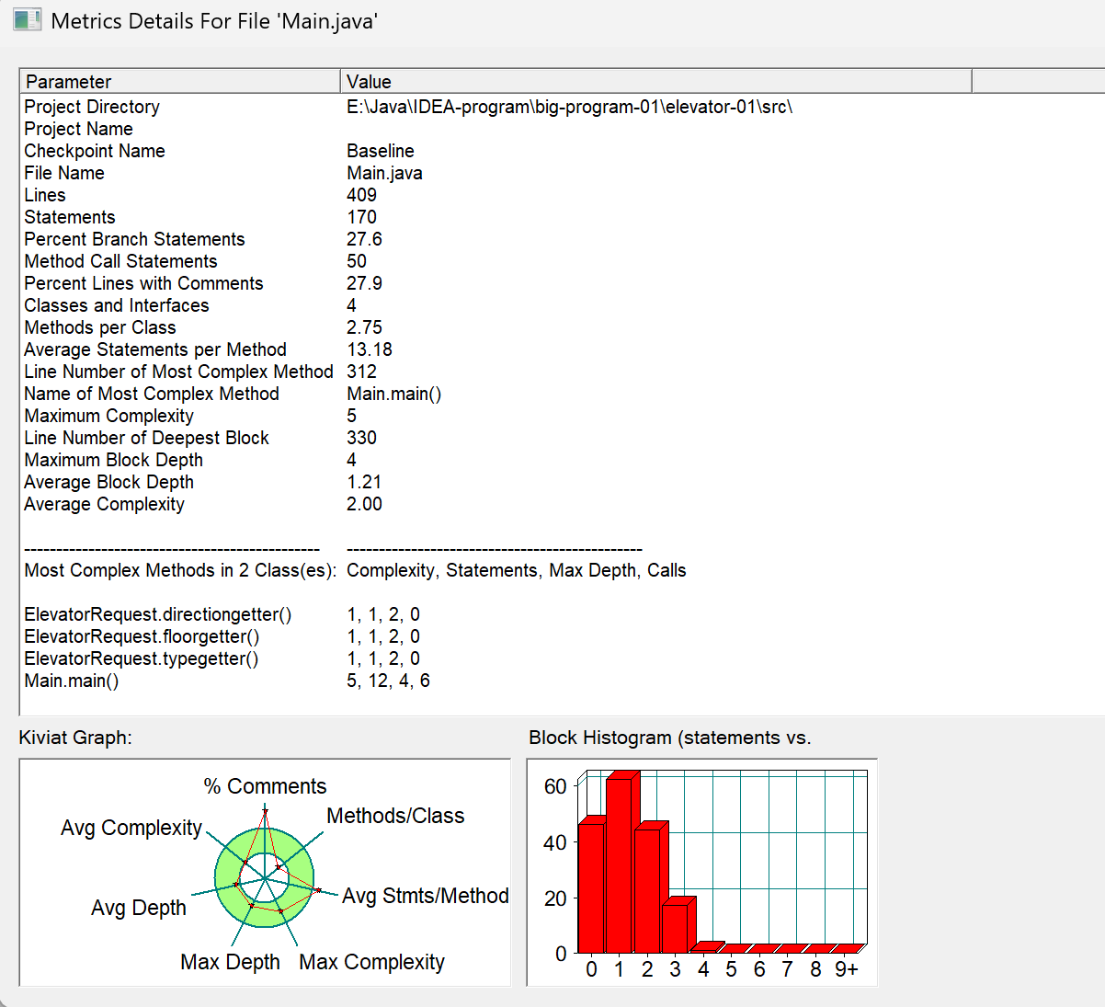Click the Max Depth axis label
This screenshot has width=1105, height=1007.
pyautogui.click(x=230, y=962)
